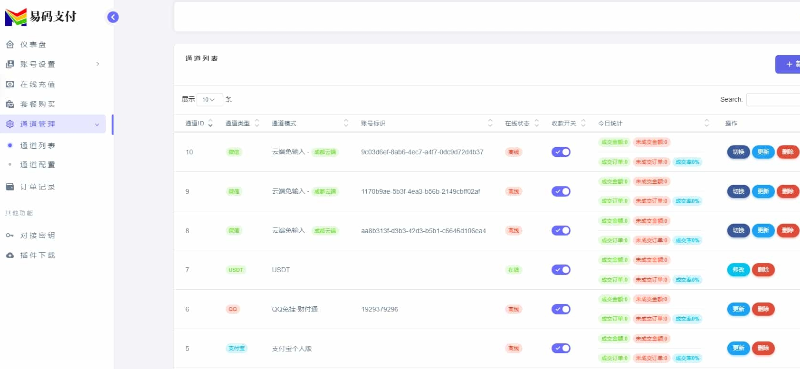Click 切换 button for channel 10
Screen dimensions: 800x369
pos(738,152)
